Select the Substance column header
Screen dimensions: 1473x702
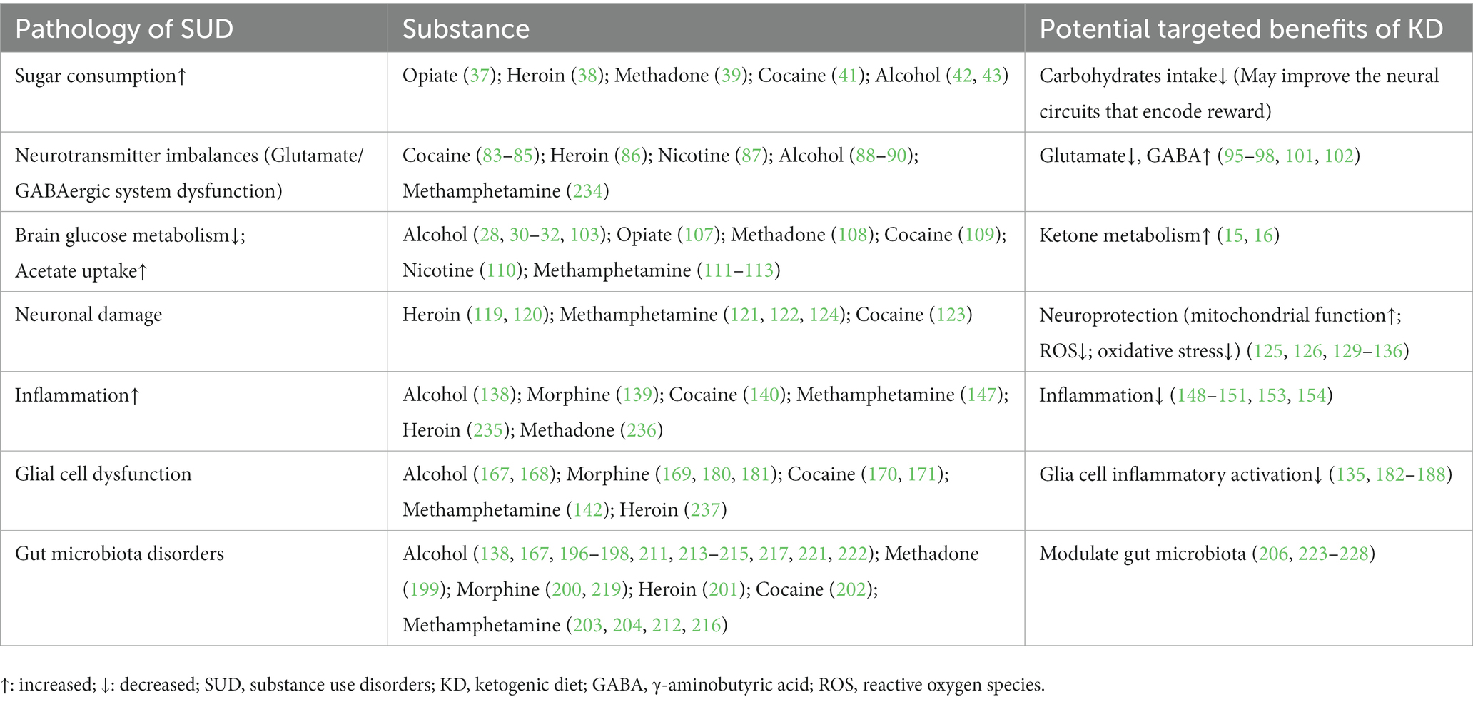[466, 29]
